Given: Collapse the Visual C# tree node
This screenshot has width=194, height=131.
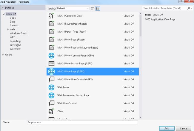Looking at the screenshot, I should coord(4,14).
